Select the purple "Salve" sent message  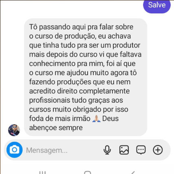[x=157, y=5]
